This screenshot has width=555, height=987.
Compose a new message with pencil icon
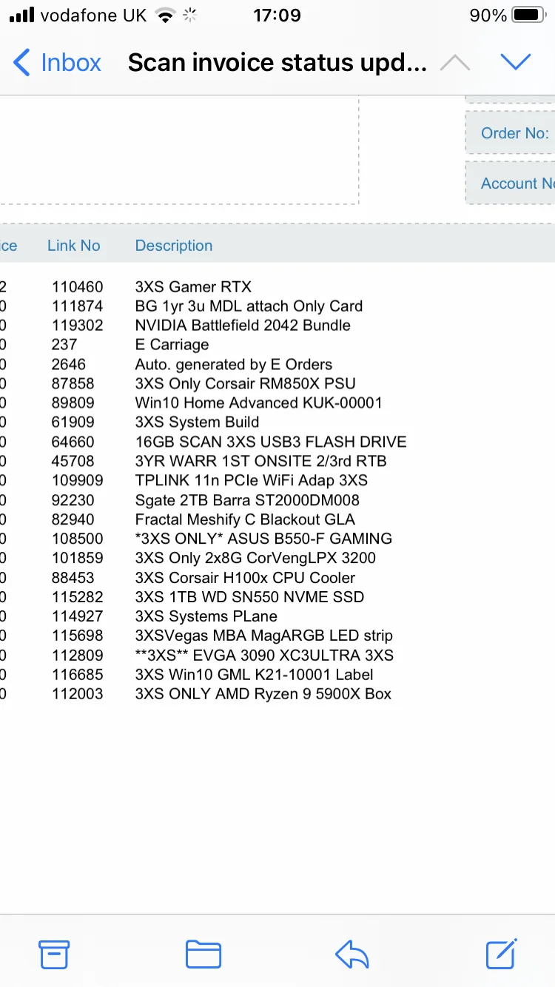pyautogui.click(x=502, y=954)
